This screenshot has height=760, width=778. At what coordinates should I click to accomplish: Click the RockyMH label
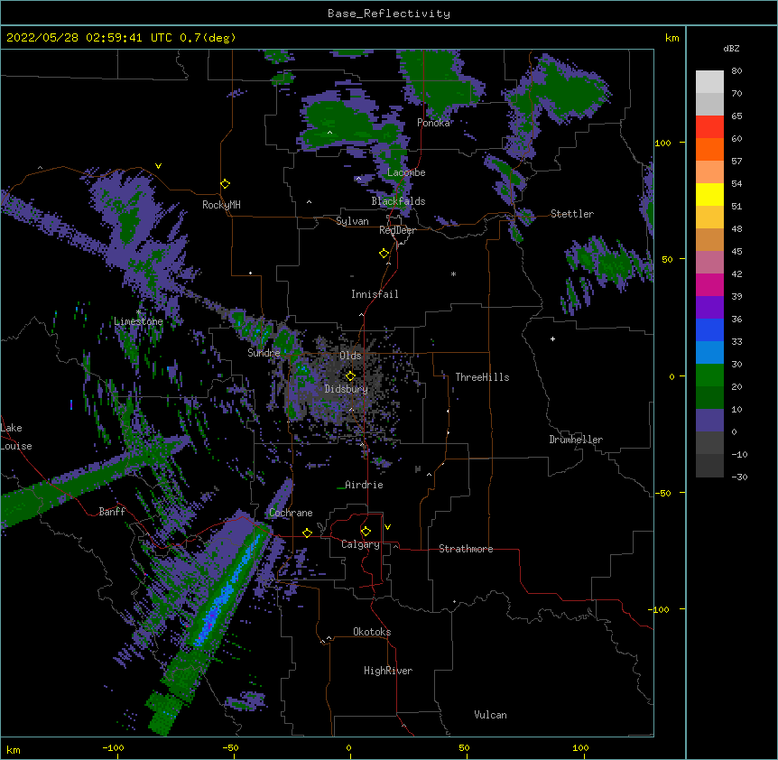click(x=221, y=205)
